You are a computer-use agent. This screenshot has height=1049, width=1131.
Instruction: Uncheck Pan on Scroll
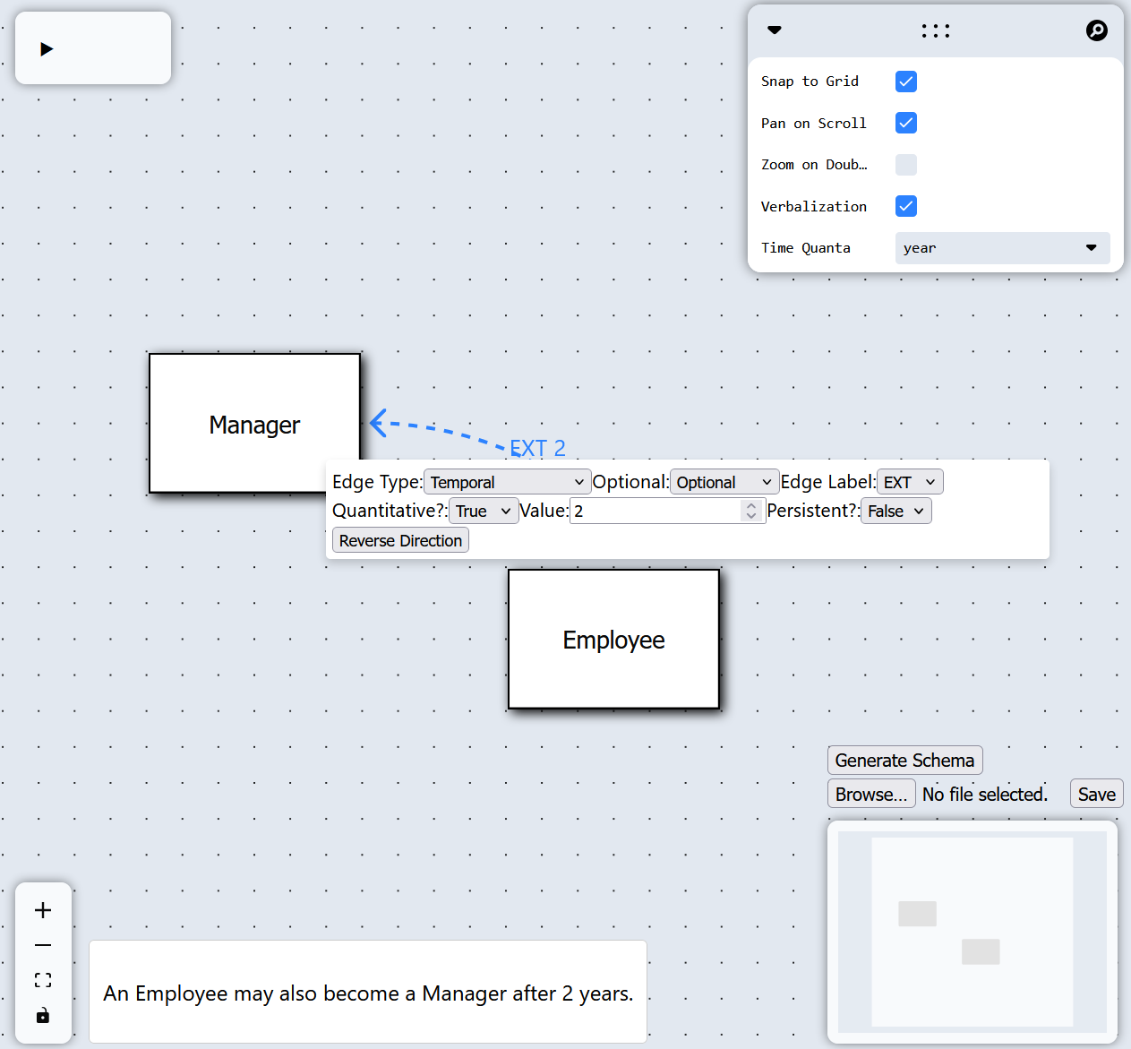click(905, 123)
